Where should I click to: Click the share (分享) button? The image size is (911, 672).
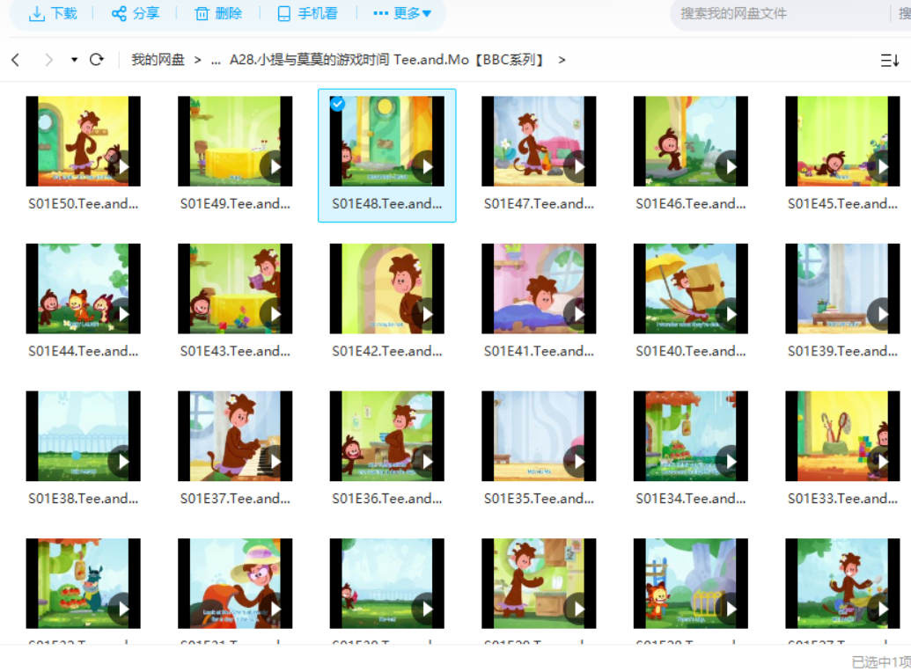tap(136, 13)
